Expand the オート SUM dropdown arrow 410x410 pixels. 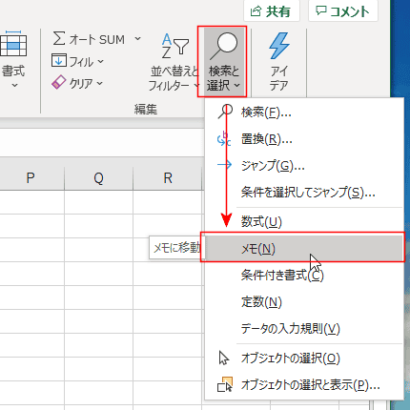tap(137, 39)
